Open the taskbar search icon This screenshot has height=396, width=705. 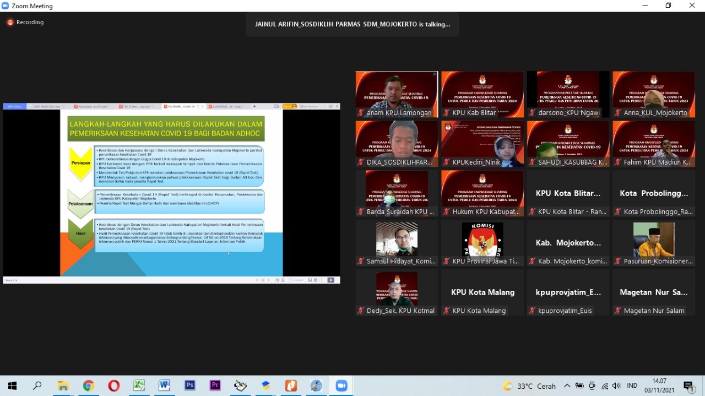click(x=37, y=386)
